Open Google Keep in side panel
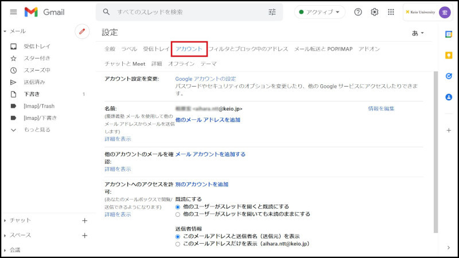 (x=449, y=55)
